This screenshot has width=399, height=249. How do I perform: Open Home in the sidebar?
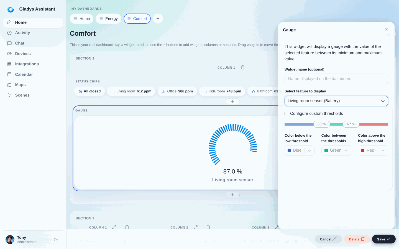click(x=33, y=22)
